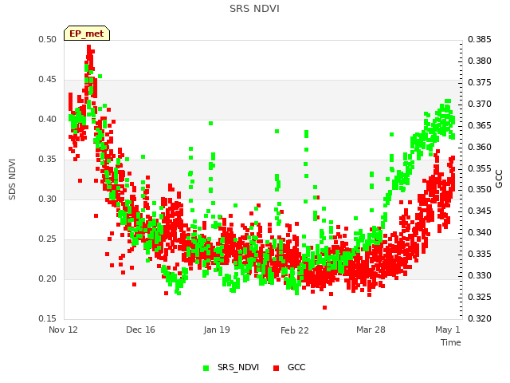Click the red GCC legend swatch
The height and width of the screenshot is (383, 510).
[277, 368]
